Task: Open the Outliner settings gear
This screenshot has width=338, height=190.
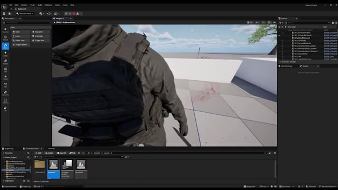Action: click(x=337, y=23)
